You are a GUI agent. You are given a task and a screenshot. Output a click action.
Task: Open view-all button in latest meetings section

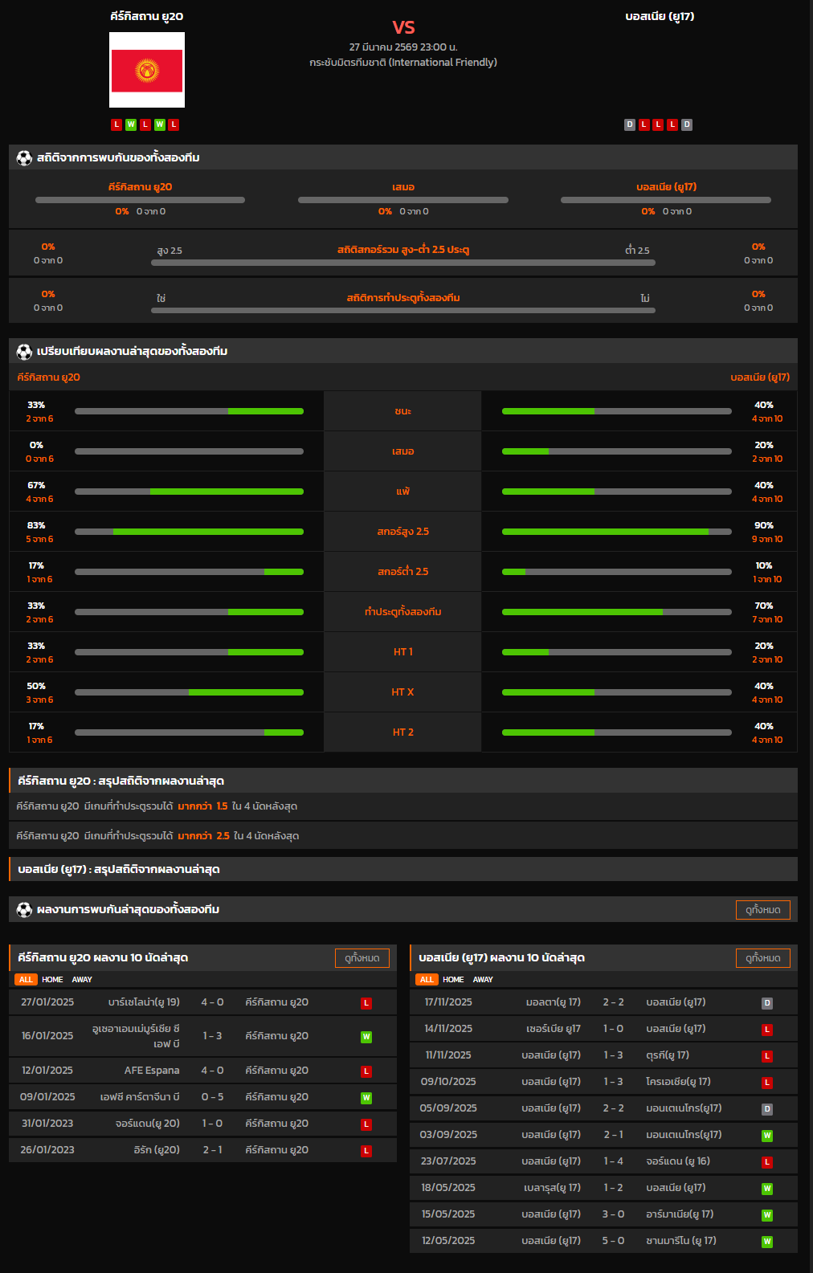click(x=762, y=910)
